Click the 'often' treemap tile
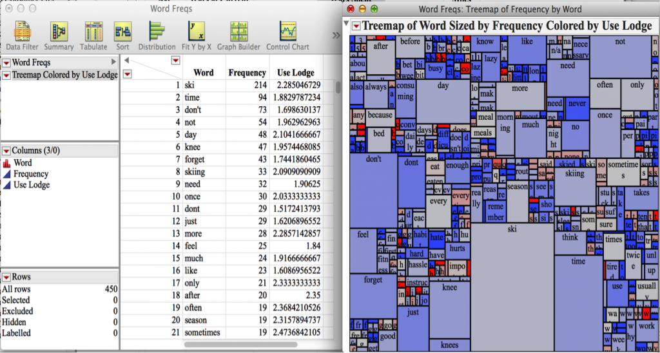Screen dimensions: 660x353 (605, 93)
